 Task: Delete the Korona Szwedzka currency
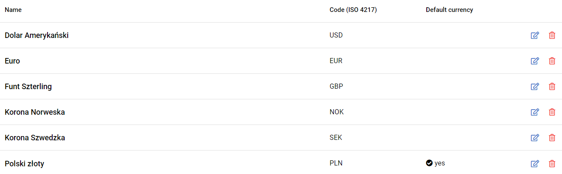click(552, 138)
